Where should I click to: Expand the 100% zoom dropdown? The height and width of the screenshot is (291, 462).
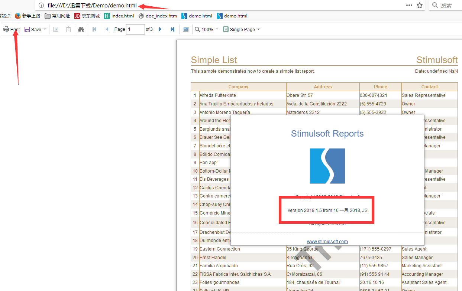pyautogui.click(x=207, y=29)
